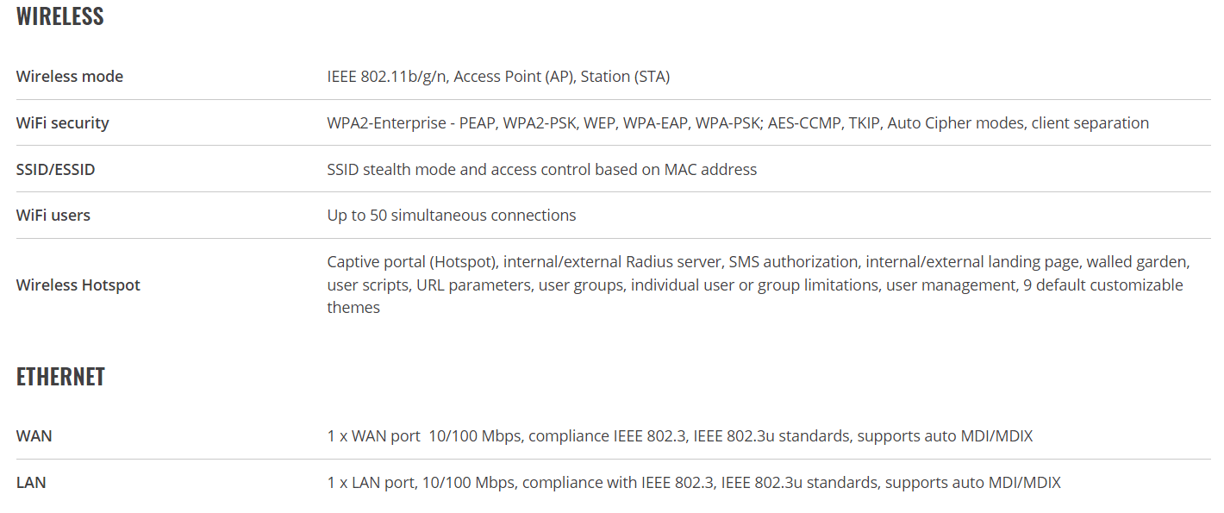1224x513 pixels.
Task: Click the '1 x LAN port' specification text
Action: point(372,483)
